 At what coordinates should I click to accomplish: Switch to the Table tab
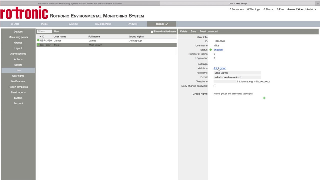[x=44, y=24]
